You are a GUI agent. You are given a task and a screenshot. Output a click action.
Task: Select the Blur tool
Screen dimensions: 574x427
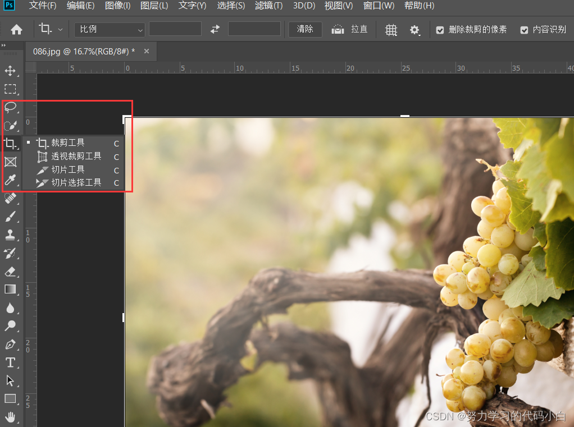tap(10, 308)
